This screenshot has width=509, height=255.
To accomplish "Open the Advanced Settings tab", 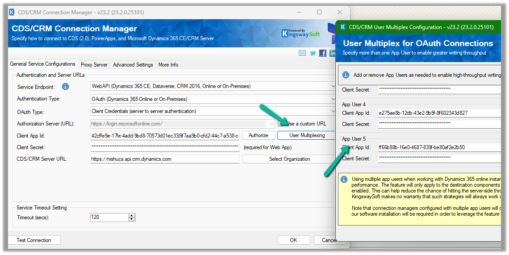I will pos(133,65).
